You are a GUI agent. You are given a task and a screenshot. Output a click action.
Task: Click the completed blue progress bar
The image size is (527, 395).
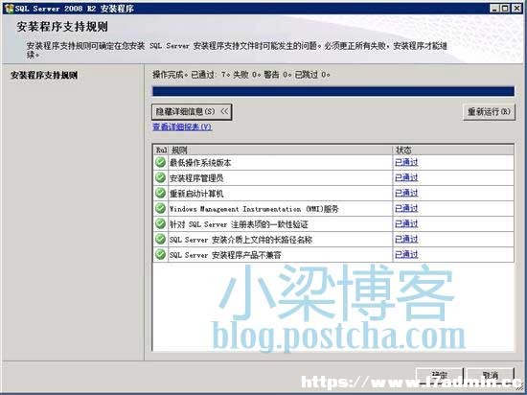[x=333, y=91]
